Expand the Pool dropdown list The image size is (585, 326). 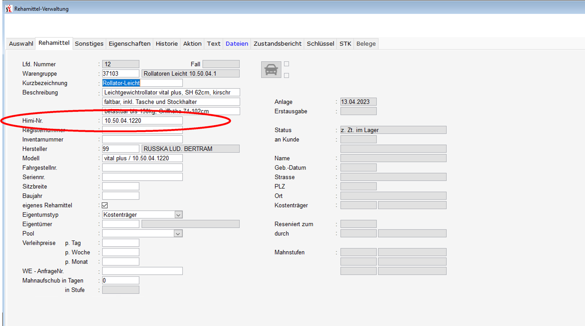point(178,234)
